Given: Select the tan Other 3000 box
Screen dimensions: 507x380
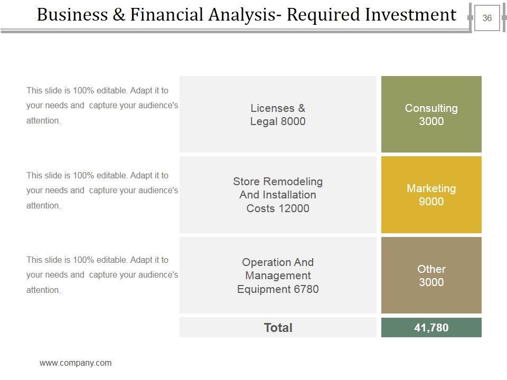Looking at the screenshot, I should (431, 275).
